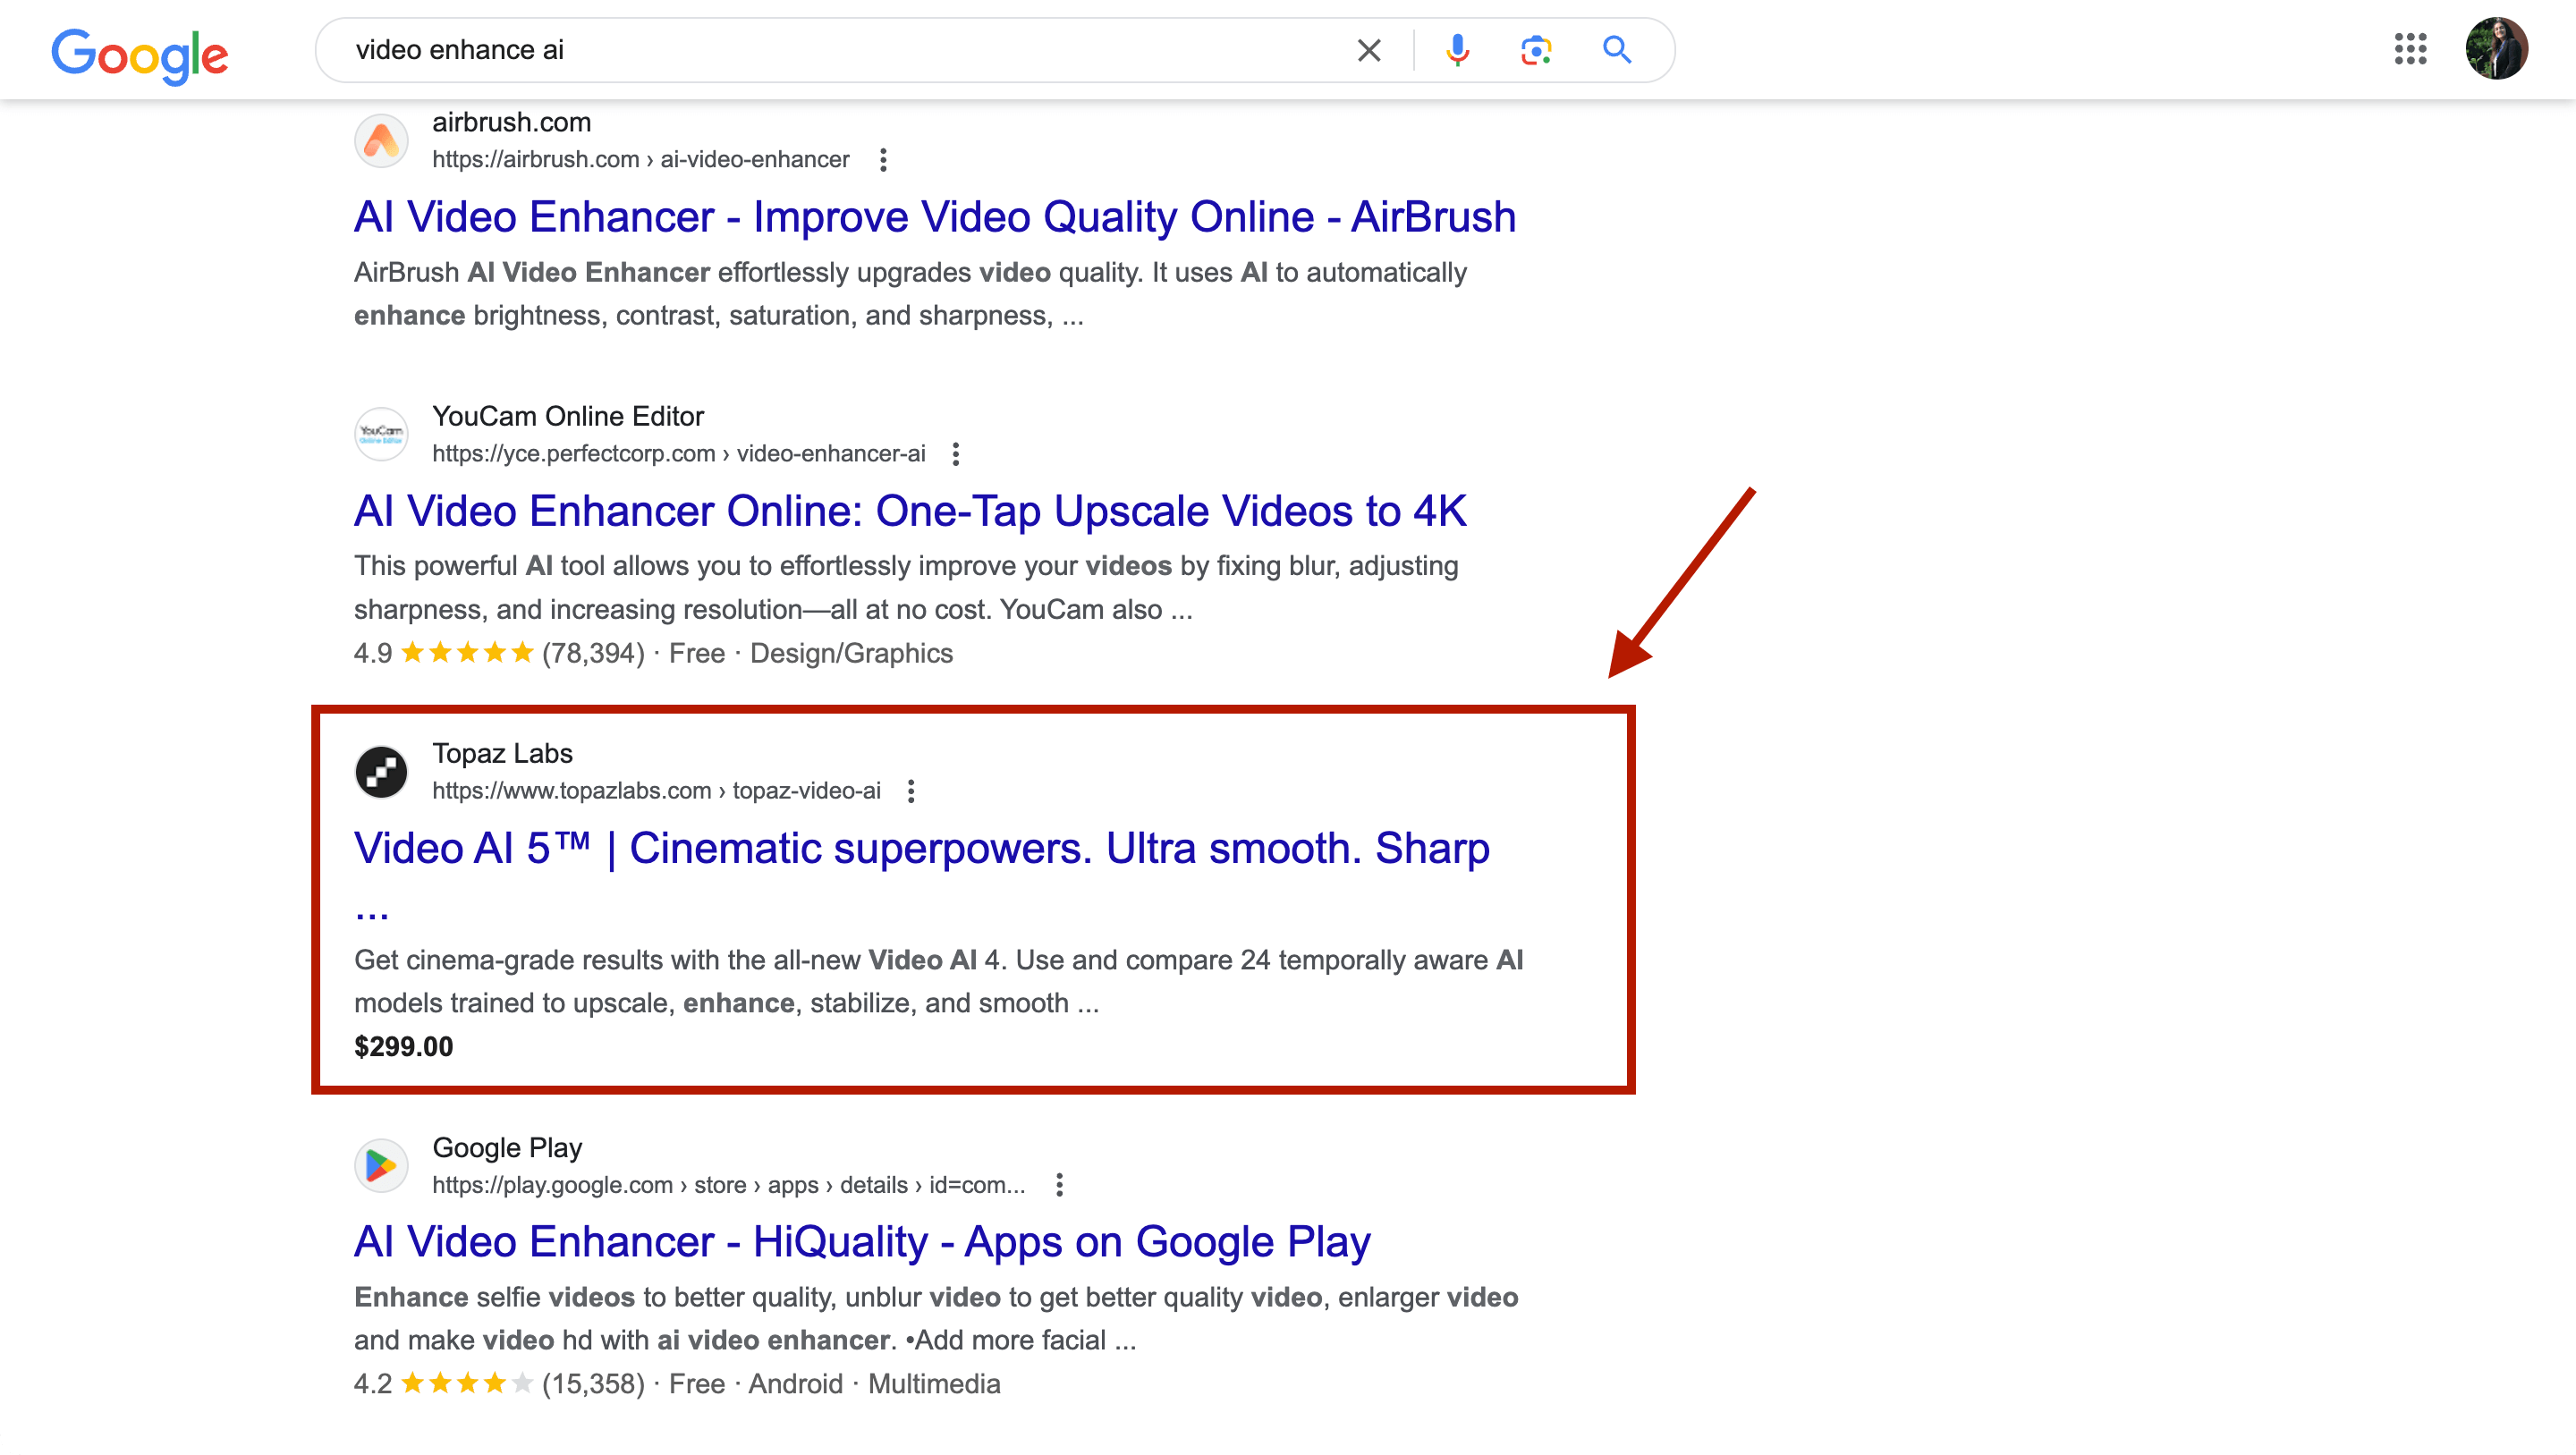Open the three-dot menu beside the Topaz Labs result
Viewport: 2576px width, 1455px height.
(910, 790)
